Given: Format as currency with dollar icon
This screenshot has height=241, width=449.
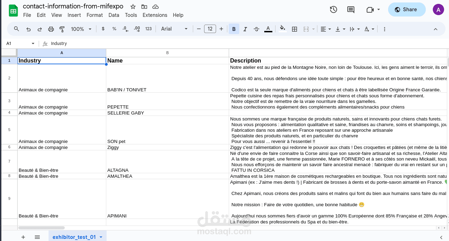Looking at the screenshot, I should click(x=103, y=29).
